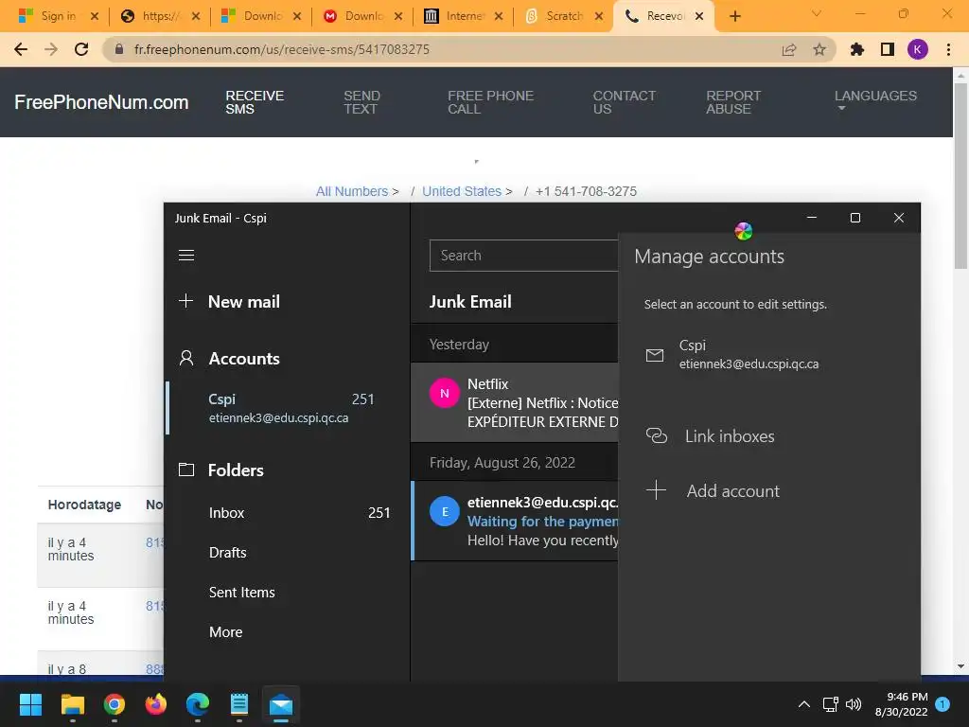Viewport: 969px width, 727px height.
Task: Reload the page in Chrome
Action: (81, 49)
